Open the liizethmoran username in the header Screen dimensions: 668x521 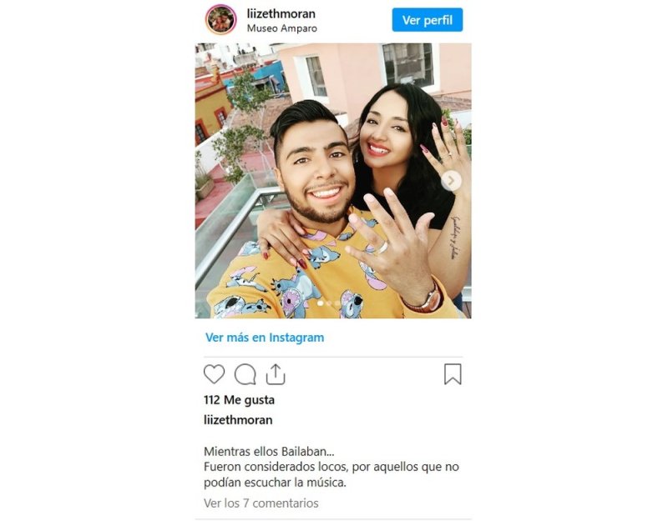click(281, 13)
